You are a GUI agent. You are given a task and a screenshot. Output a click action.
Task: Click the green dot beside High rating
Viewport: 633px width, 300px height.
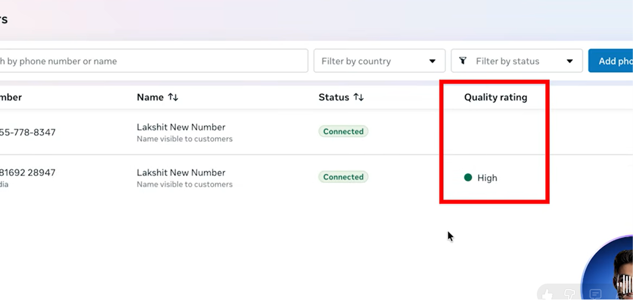pos(468,177)
